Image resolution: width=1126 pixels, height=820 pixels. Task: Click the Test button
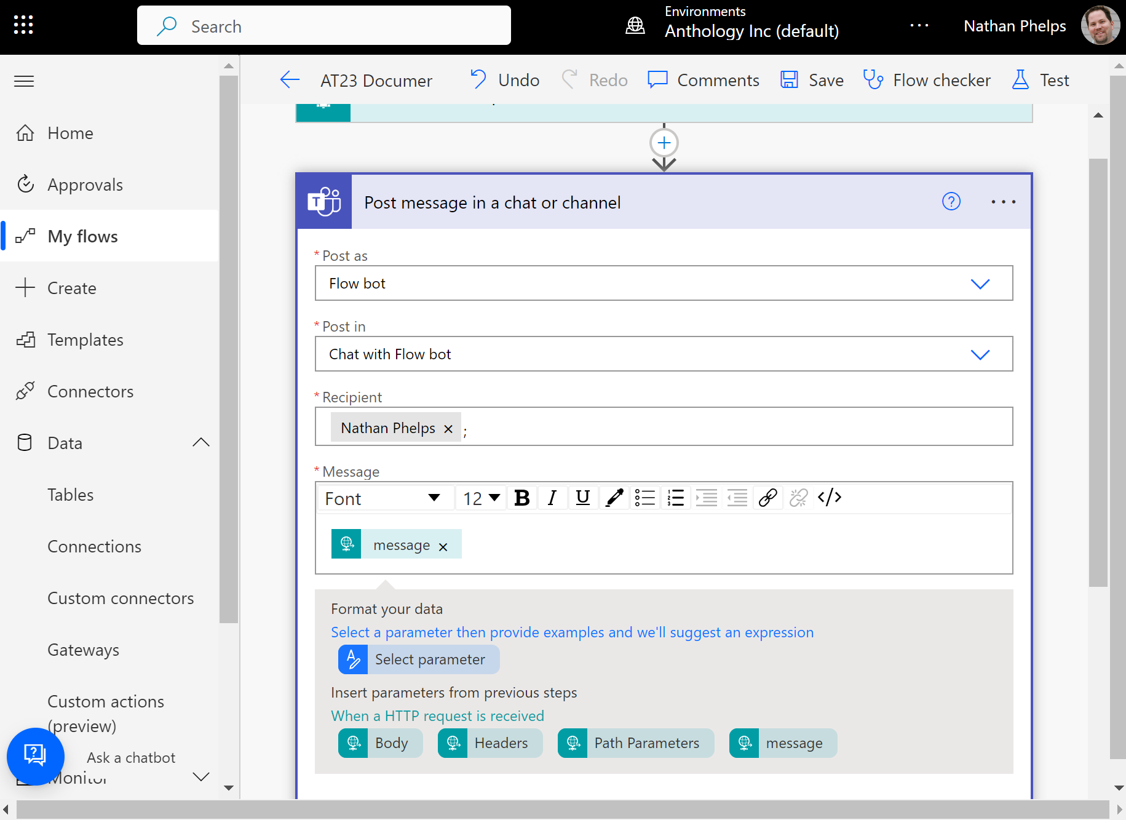[1041, 80]
